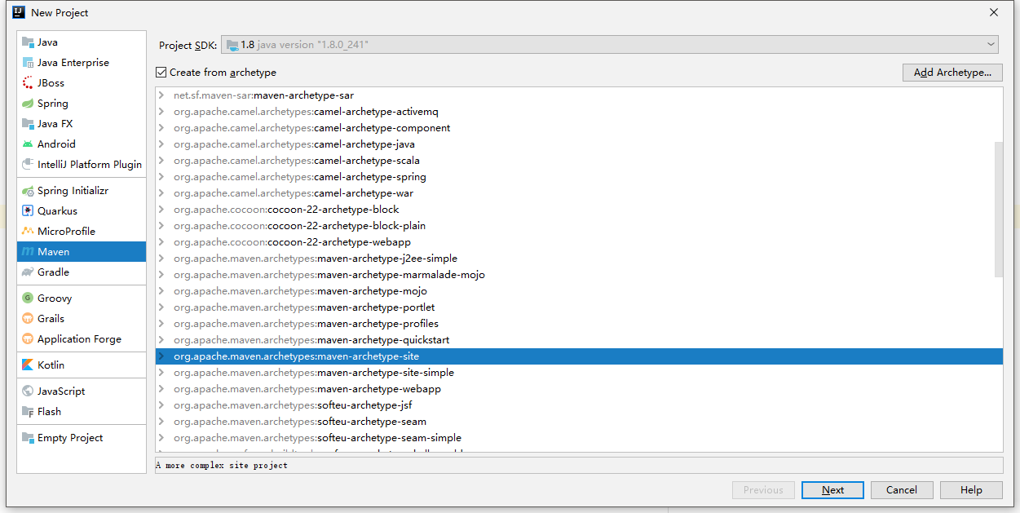Click the Empty Project folder icon
Screen dimensions: 1020x513
pyautogui.click(x=28, y=438)
